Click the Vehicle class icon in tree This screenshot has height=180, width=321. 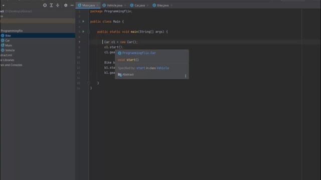3,50
